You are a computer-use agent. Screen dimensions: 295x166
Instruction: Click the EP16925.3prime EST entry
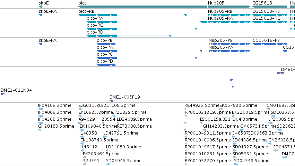[95, 112]
